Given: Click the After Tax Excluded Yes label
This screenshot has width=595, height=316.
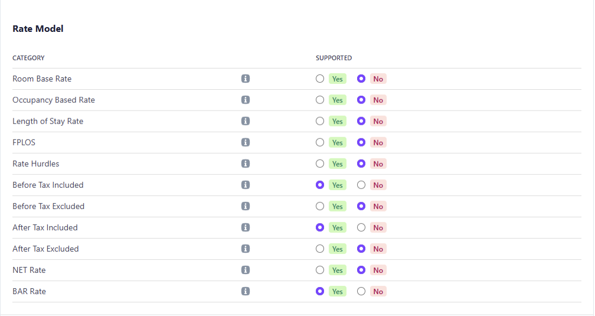Looking at the screenshot, I should [x=337, y=249].
